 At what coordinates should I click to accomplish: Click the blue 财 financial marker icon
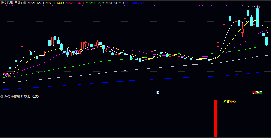click(158, 92)
